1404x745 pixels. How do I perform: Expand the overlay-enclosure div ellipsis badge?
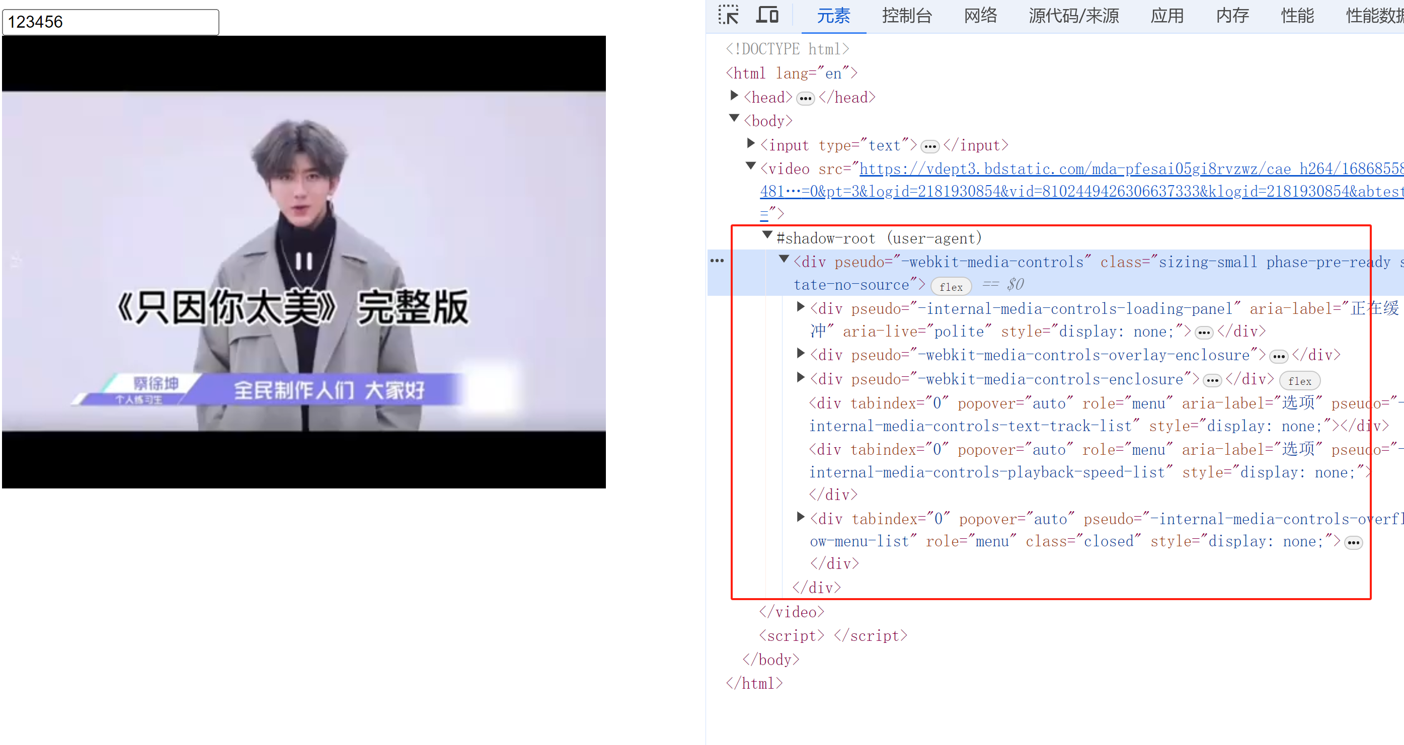click(x=1279, y=357)
